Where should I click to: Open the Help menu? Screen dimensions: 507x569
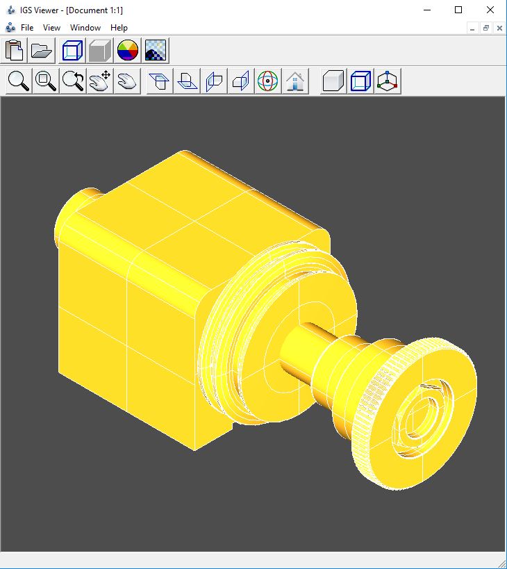(119, 28)
